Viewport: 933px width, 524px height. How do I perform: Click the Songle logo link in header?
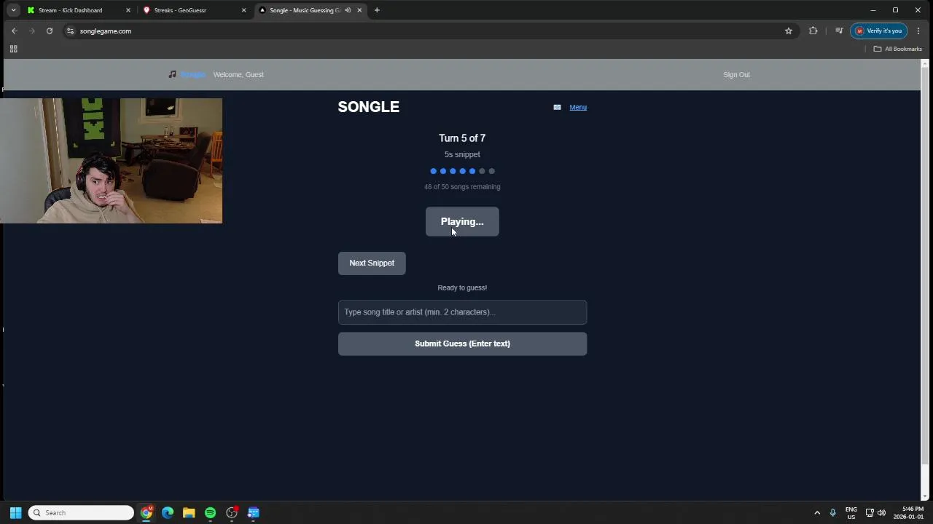[x=193, y=74]
